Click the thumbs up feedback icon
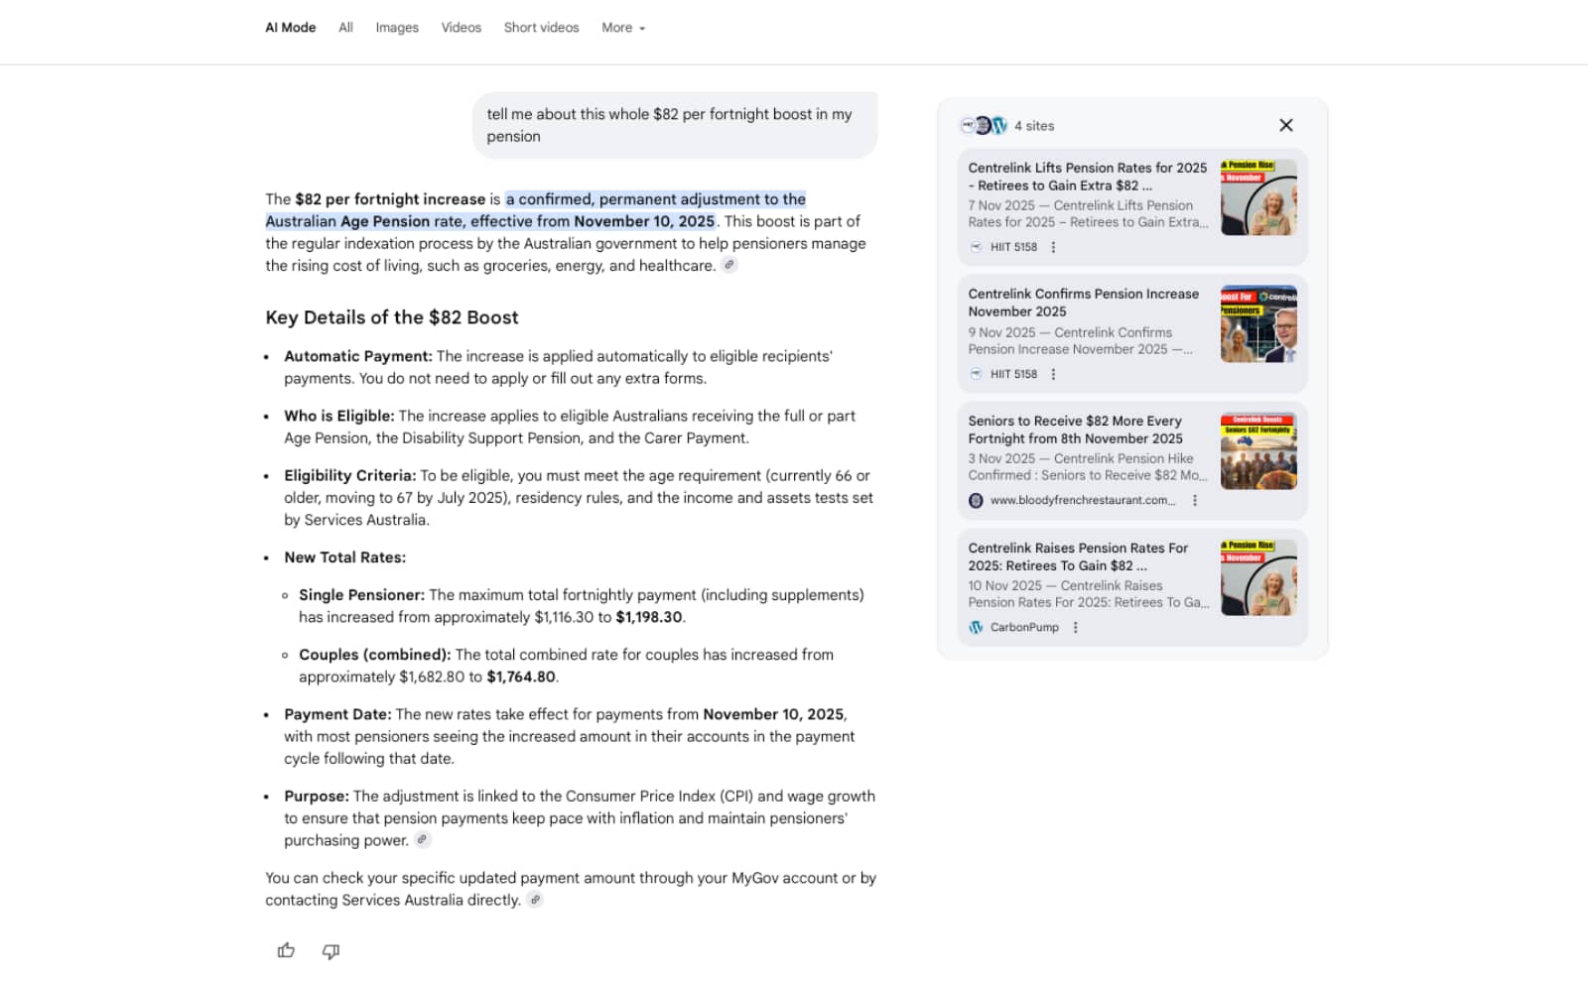 (x=286, y=950)
